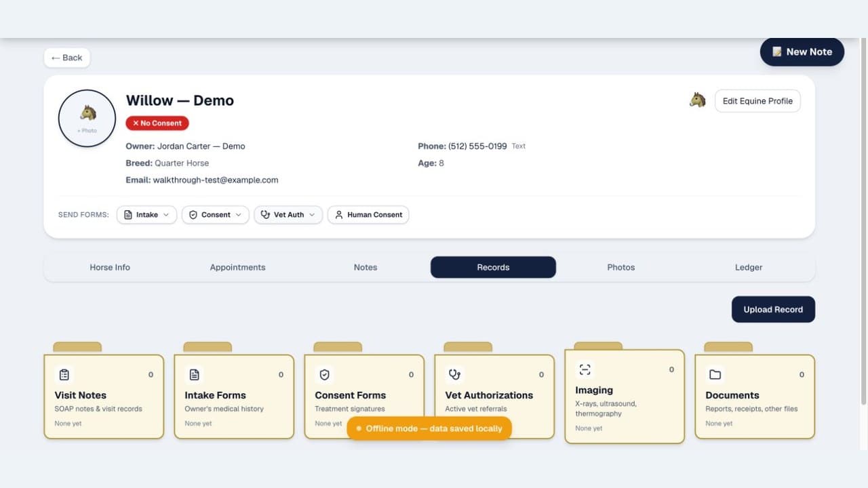The image size is (868, 488).
Task: Expand the Intake form dropdown chevron
Action: [x=166, y=215]
